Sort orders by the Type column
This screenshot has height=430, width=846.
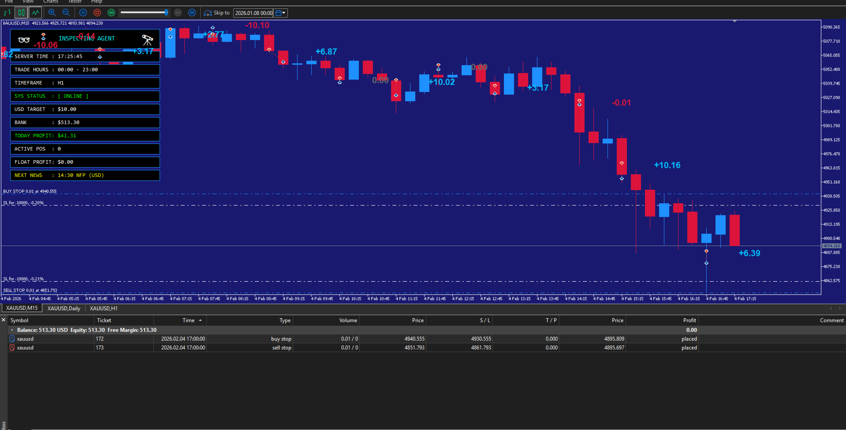click(250, 320)
